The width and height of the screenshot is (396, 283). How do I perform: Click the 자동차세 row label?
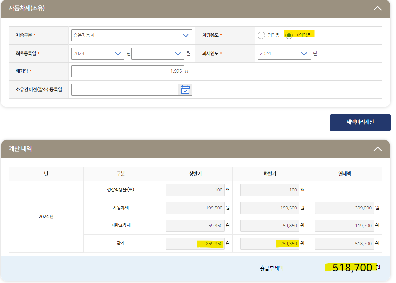120,208
